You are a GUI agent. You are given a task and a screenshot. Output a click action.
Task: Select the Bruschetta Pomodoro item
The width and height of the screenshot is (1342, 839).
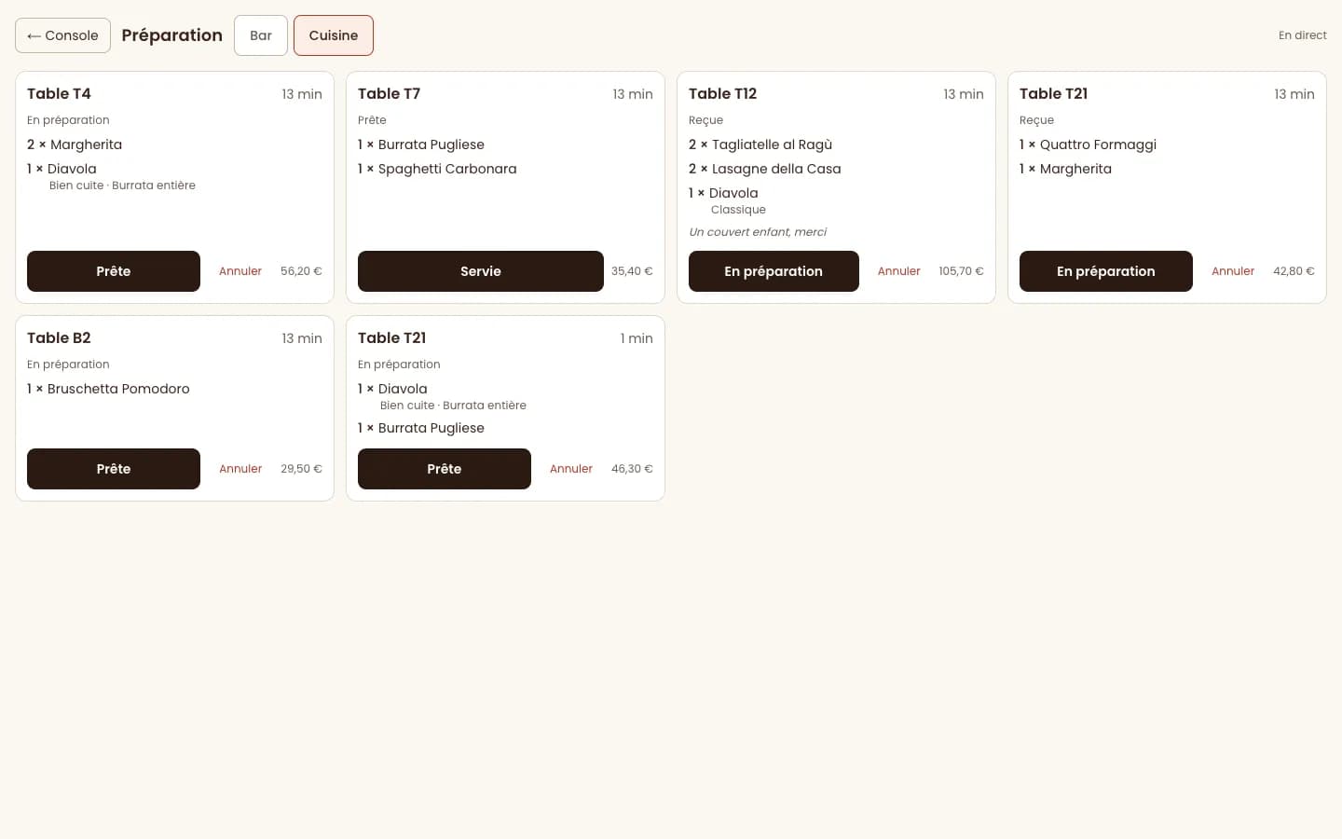(x=118, y=389)
